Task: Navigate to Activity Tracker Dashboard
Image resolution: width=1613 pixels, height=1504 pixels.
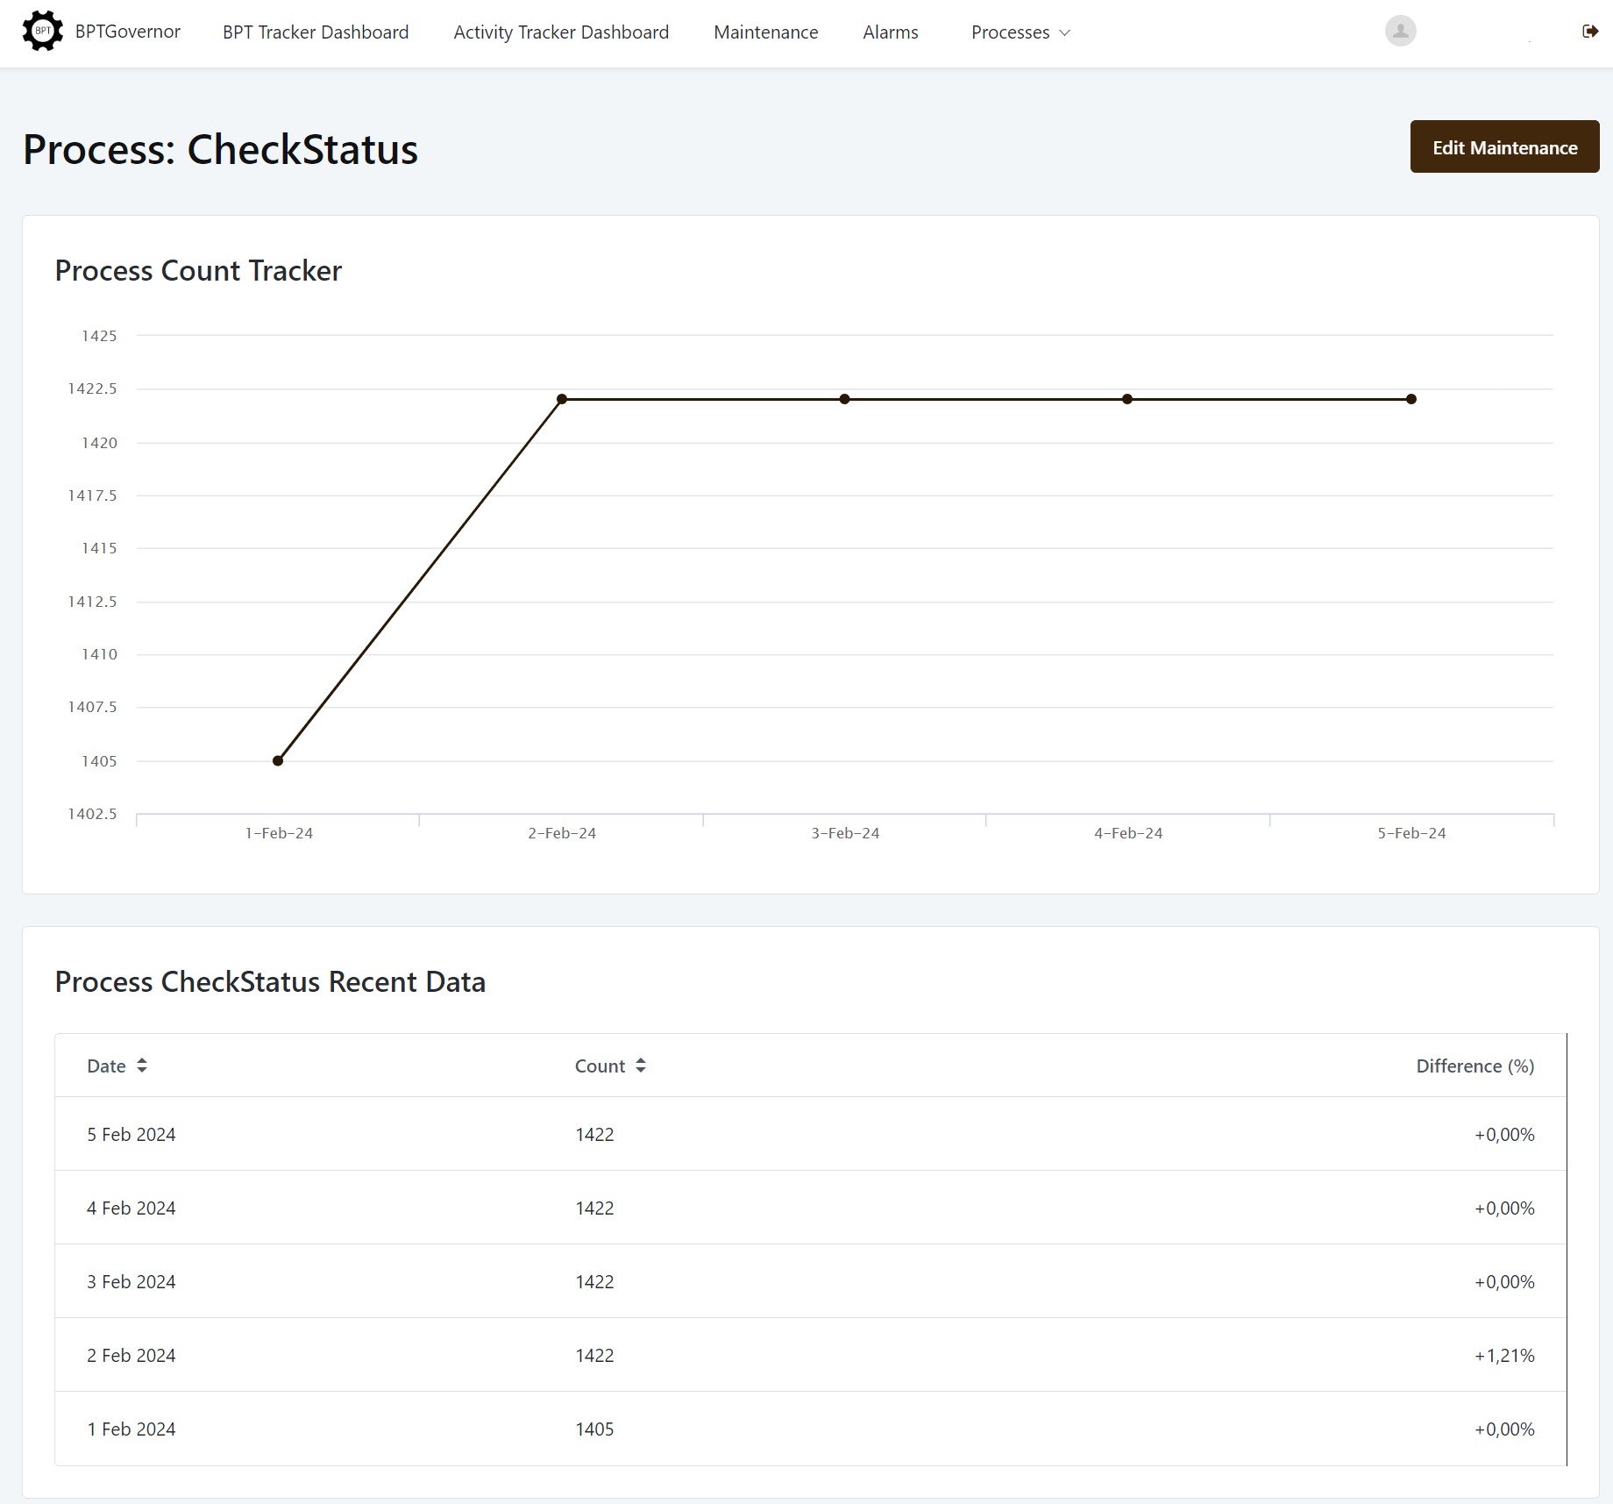Action: 561,32
